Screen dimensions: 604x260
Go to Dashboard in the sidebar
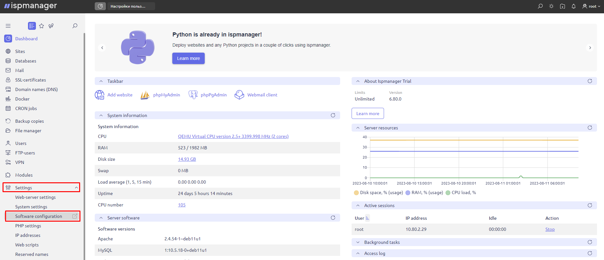pyautogui.click(x=26, y=39)
